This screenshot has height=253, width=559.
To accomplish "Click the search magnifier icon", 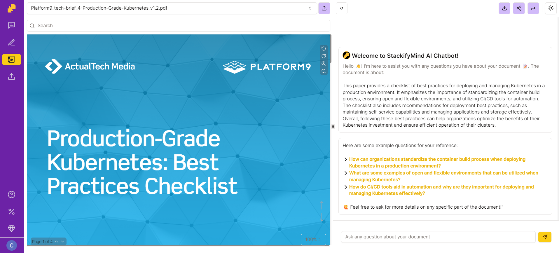I will [x=32, y=26].
